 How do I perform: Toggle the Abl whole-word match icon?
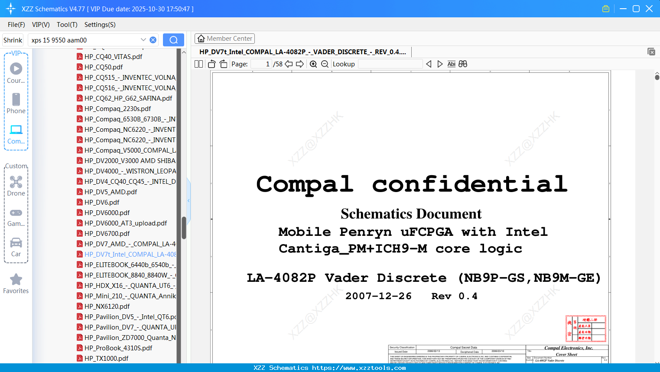tap(451, 64)
